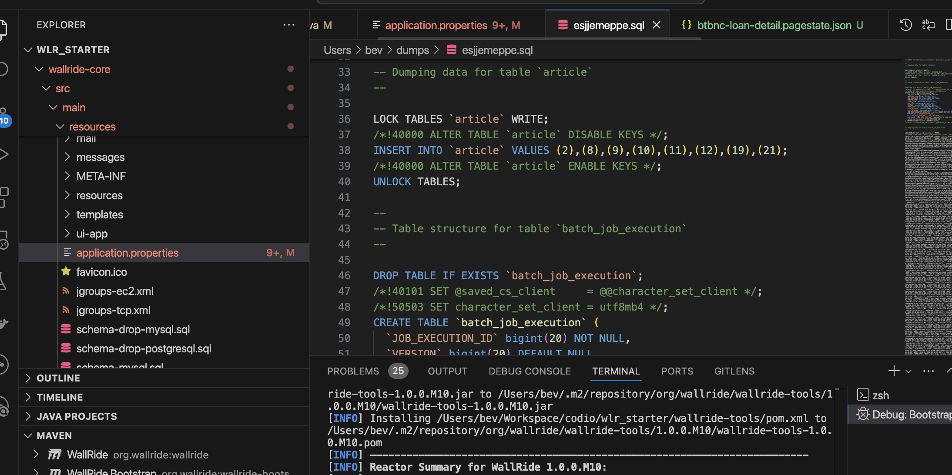Open Explorer files activity bar icon

click(x=3, y=29)
